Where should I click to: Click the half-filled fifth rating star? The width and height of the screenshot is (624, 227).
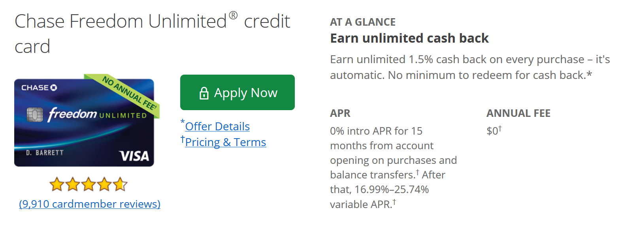pyautogui.click(x=120, y=184)
